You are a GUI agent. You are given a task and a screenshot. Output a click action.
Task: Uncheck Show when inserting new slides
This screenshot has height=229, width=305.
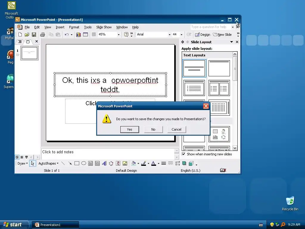coord(183,154)
